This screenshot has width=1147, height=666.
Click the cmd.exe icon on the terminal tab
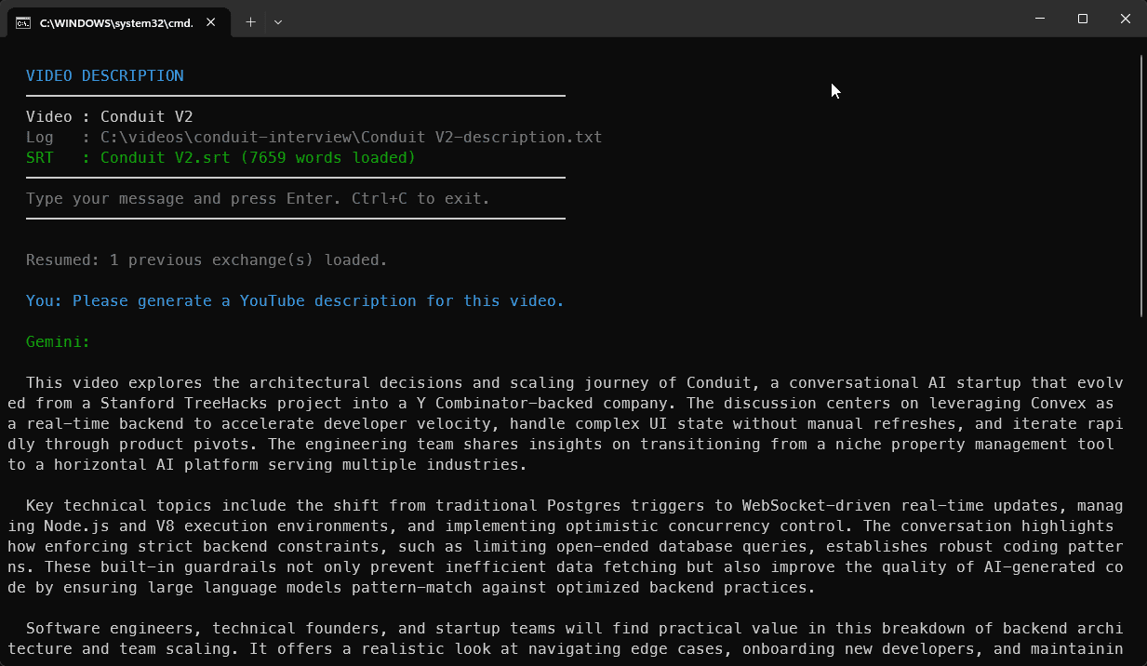click(22, 21)
